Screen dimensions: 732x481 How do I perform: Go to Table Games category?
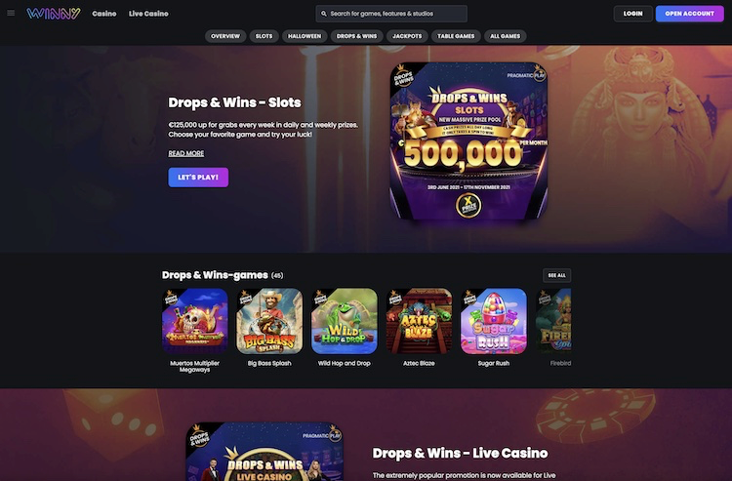tap(456, 36)
